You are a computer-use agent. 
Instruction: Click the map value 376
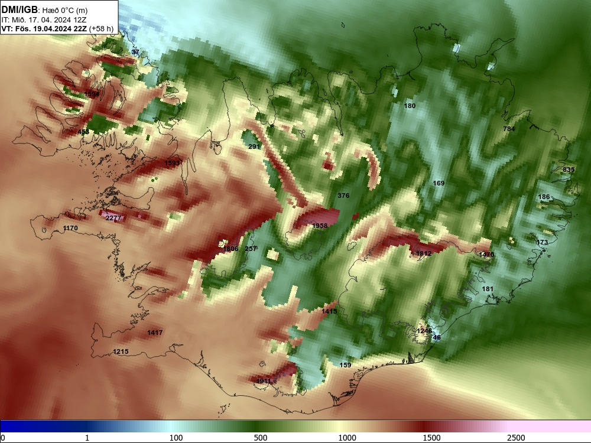click(343, 196)
